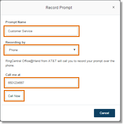Viewport: 124px width, 125px height.
Task: Click the Call me at label
Action: pos(13,75)
